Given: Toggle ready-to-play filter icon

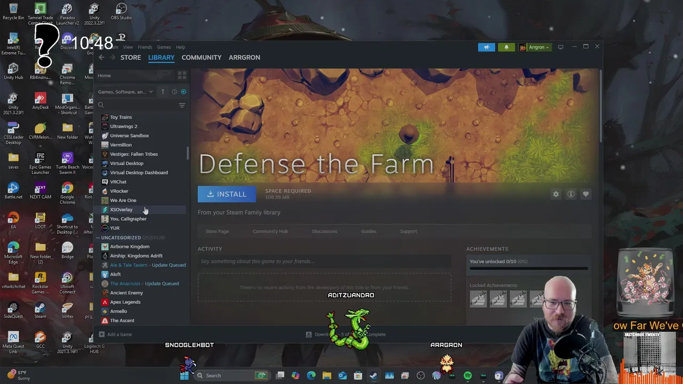Looking at the screenshot, I should click(184, 92).
